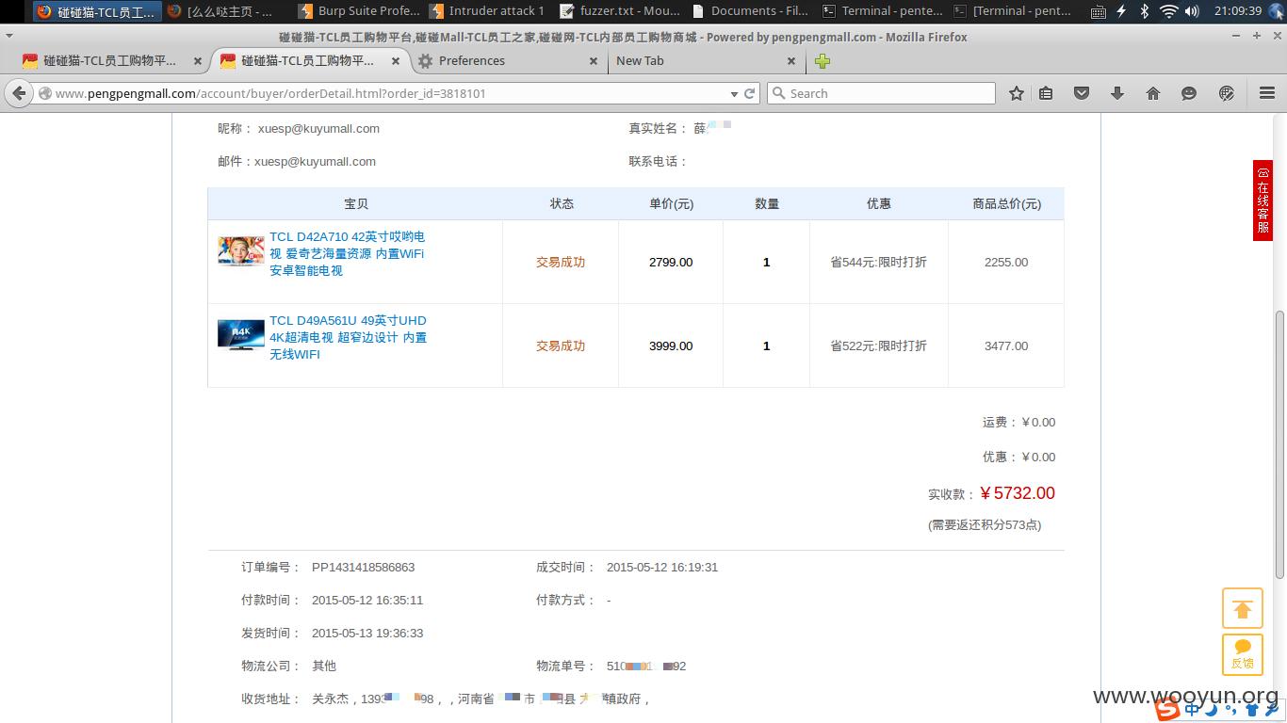
Task: Focus the Search box
Action: [882, 93]
